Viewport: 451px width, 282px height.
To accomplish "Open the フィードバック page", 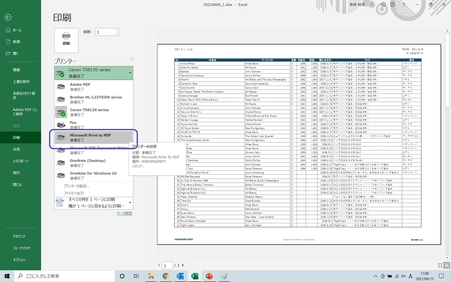I will tap(20, 248).
